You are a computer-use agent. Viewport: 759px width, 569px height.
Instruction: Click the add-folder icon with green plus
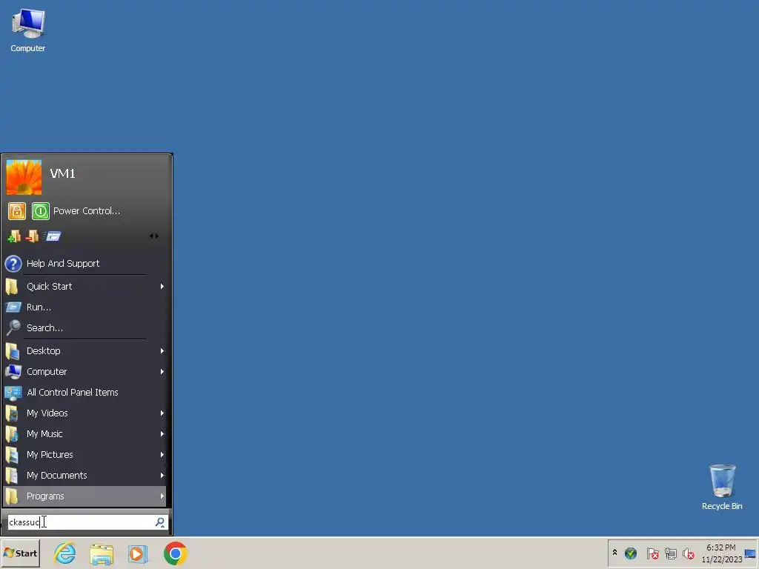pos(13,236)
